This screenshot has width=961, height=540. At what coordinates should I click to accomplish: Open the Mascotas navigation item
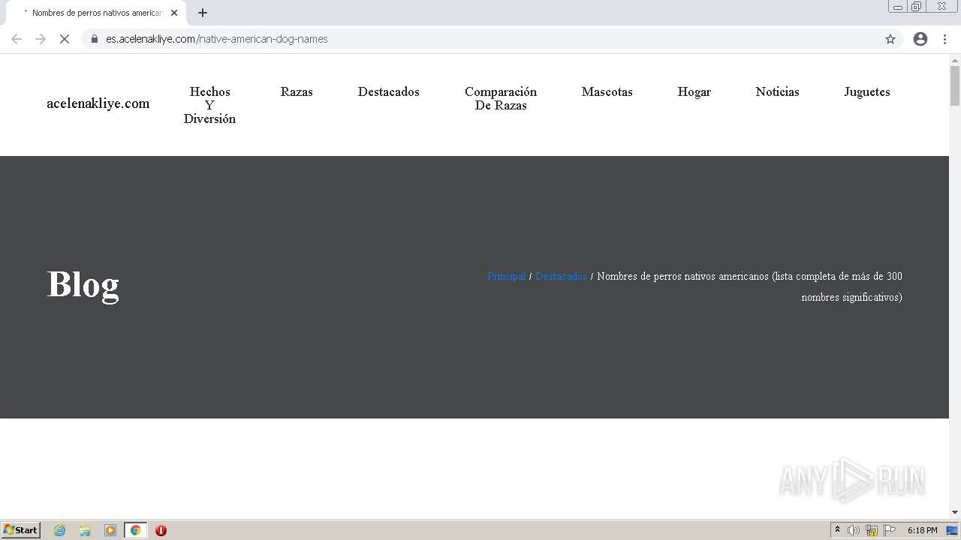(x=607, y=91)
